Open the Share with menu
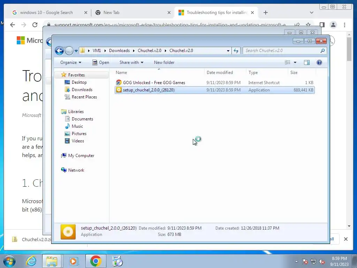Viewport: 357px width, 268px height. click(131, 62)
